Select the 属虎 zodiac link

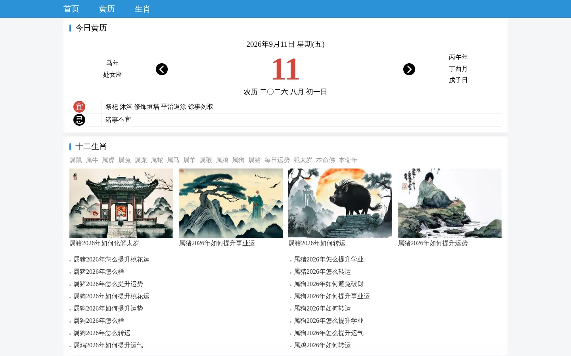click(x=108, y=160)
